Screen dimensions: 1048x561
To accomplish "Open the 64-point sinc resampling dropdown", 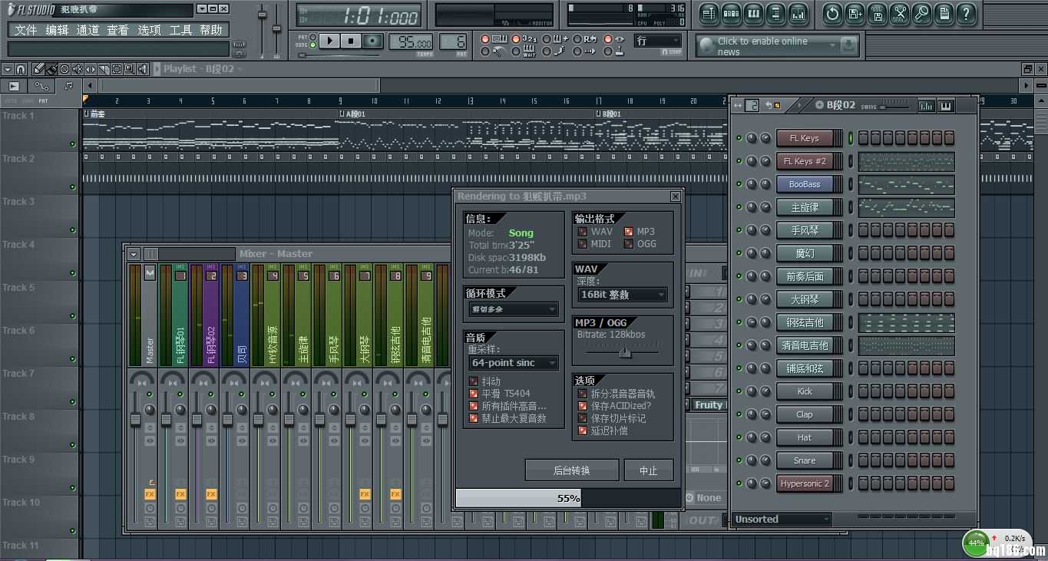I will pyautogui.click(x=513, y=363).
